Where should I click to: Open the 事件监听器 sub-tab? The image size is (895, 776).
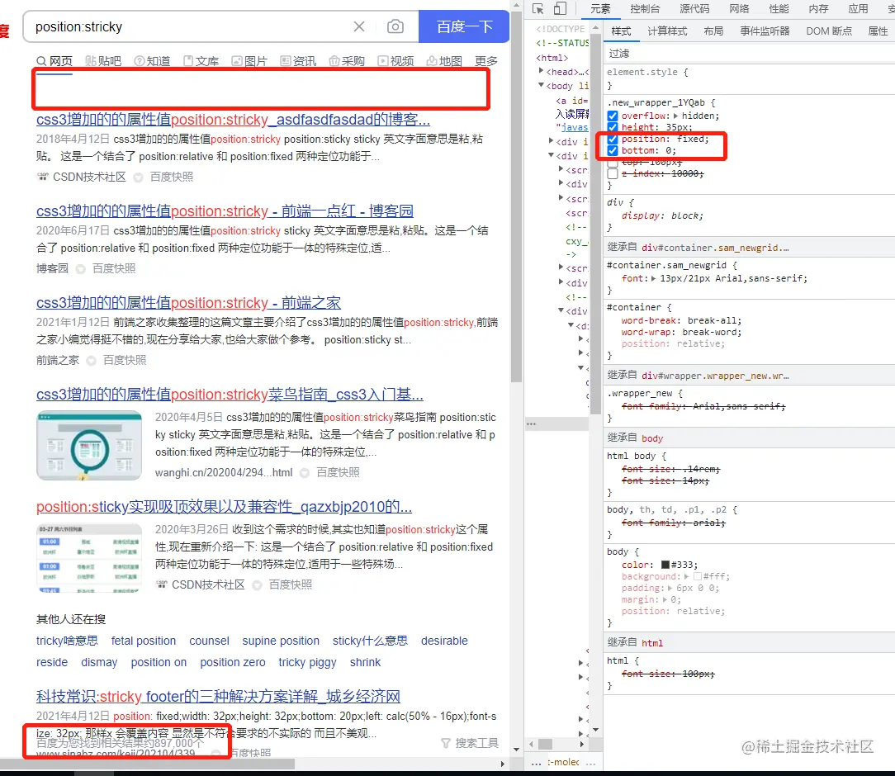point(765,31)
